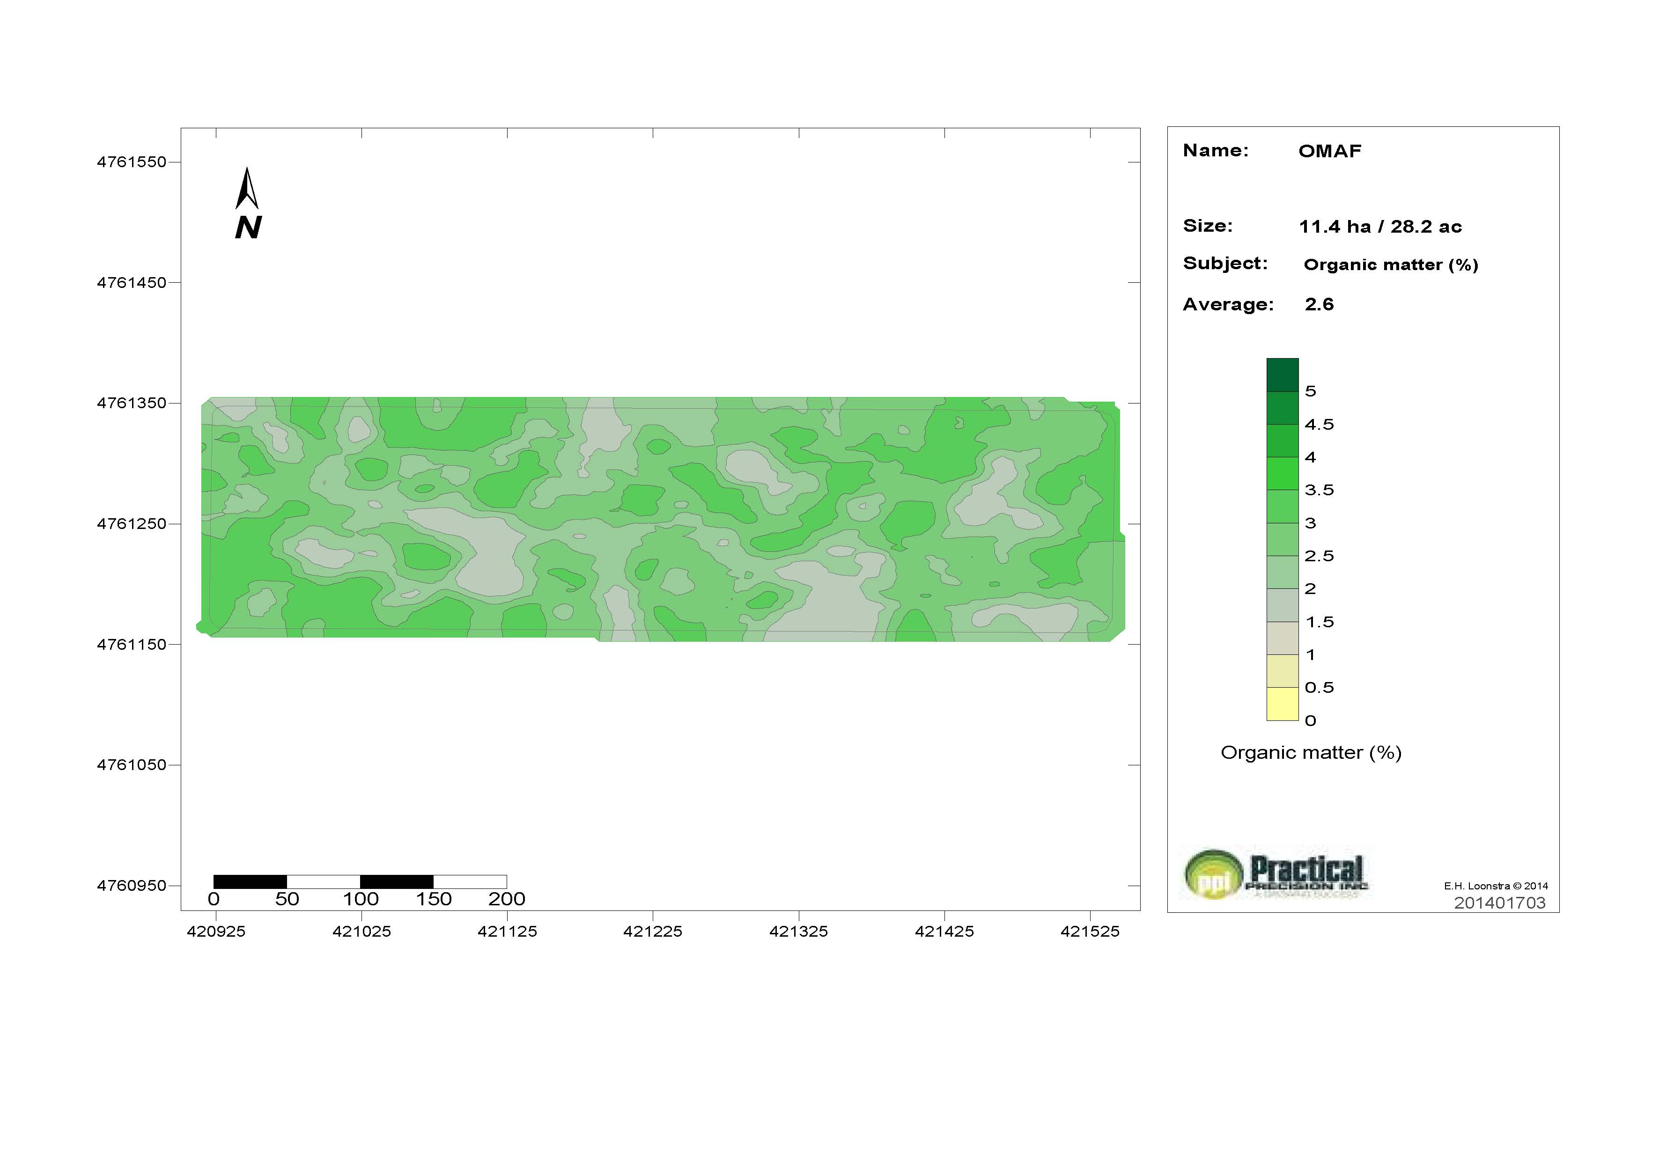Image resolution: width=1674 pixels, height=1174 pixels.
Task: Click the legend label '0.5'
Action: tap(1319, 688)
